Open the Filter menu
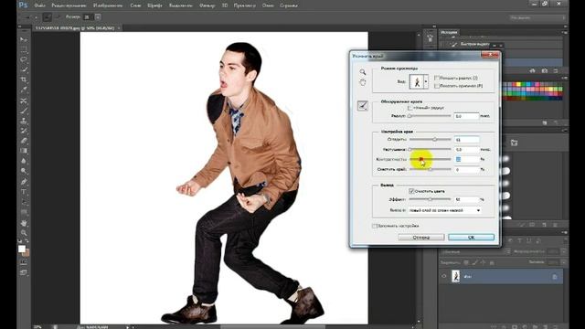Screen dimensions: 585x329 (x=207, y=5)
